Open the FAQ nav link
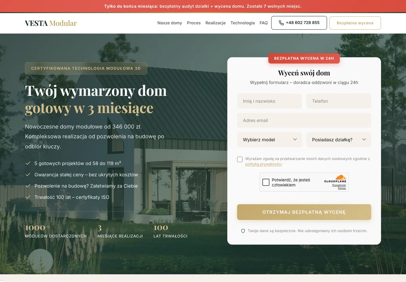 pos(264,23)
